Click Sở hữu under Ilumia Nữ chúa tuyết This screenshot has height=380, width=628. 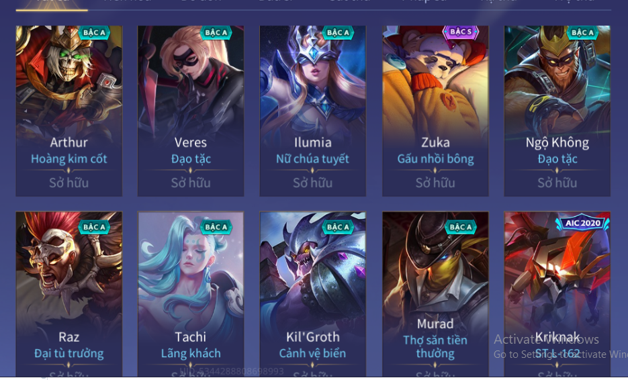(x=313, y=183)
